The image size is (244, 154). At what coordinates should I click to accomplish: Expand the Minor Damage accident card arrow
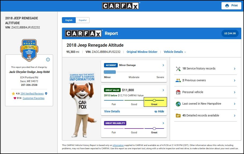coord(163,65)
